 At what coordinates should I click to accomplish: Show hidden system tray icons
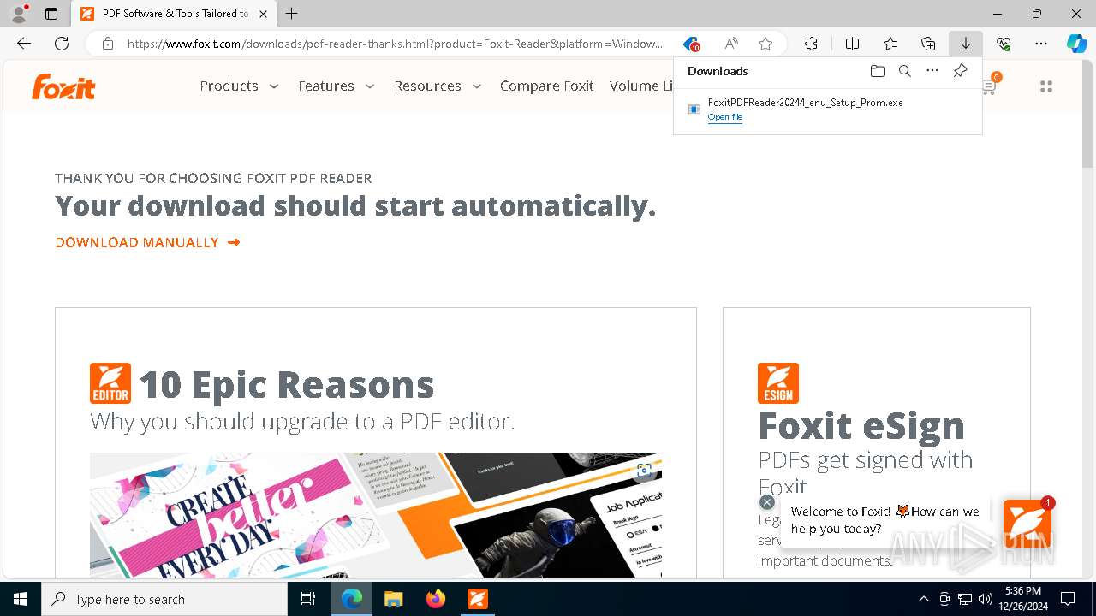coord(923,599)
